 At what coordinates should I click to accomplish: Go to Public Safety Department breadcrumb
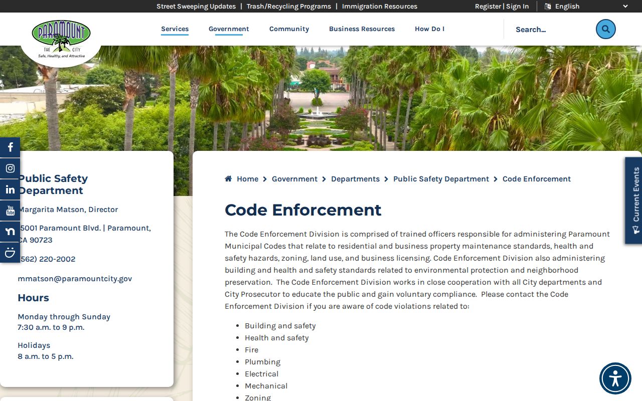click(x=441, y=179)
